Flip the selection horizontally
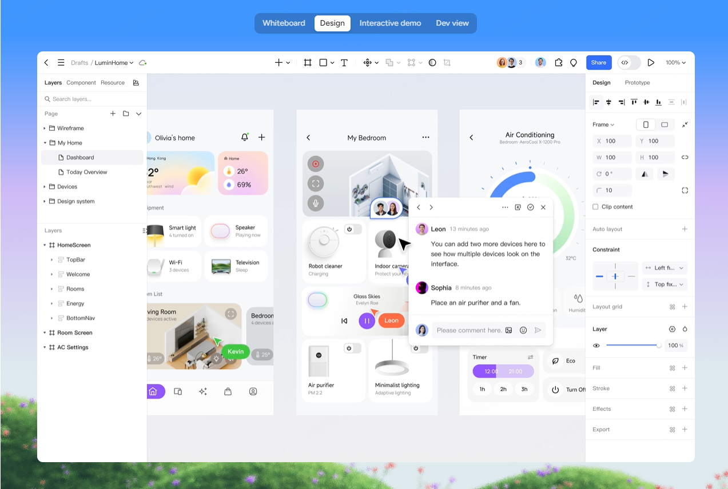 [645, 174]
